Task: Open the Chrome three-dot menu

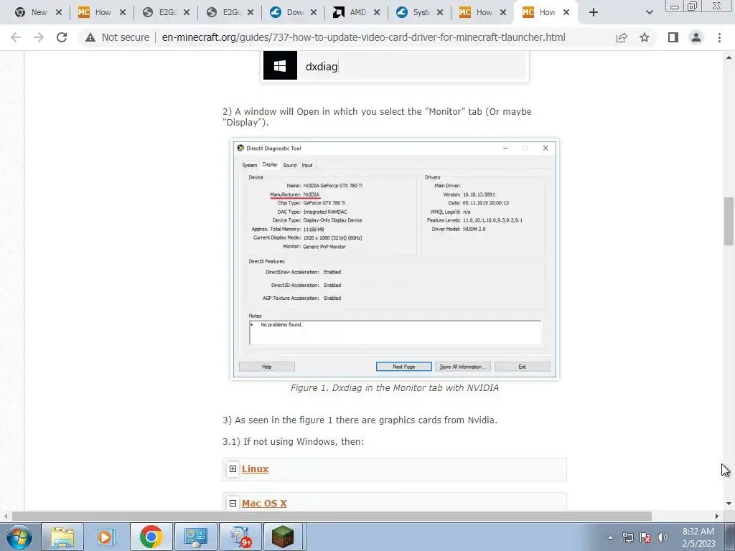Action: pos(719,37)
